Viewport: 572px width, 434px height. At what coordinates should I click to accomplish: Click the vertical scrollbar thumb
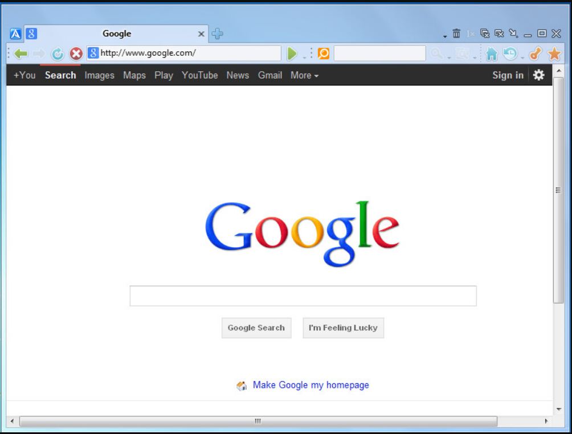pos(558,190)
